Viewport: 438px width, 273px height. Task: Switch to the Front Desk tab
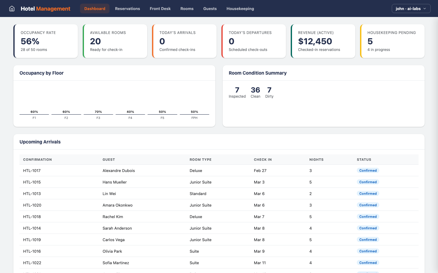coord(160,8)
